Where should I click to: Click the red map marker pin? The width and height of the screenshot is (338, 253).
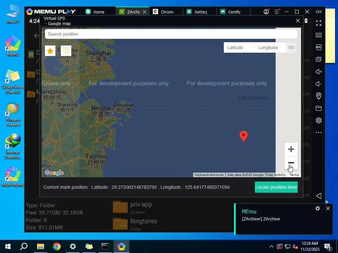pos(244,136)
